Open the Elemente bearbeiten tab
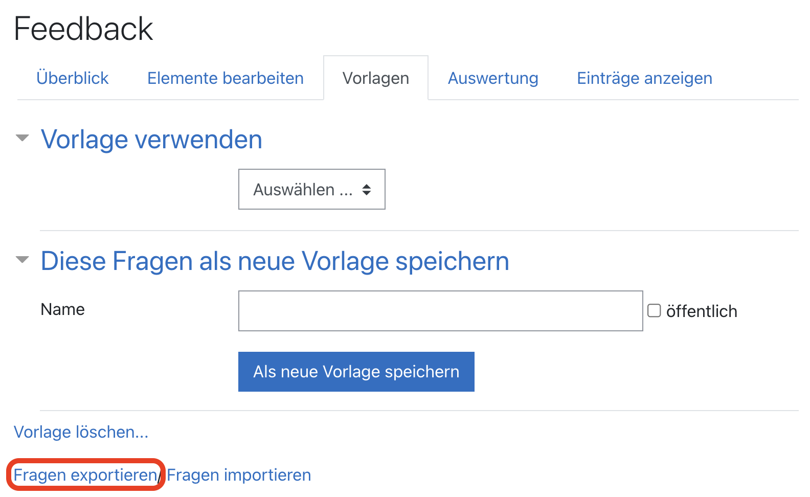 pyautogui.click(x=225, y=78)
